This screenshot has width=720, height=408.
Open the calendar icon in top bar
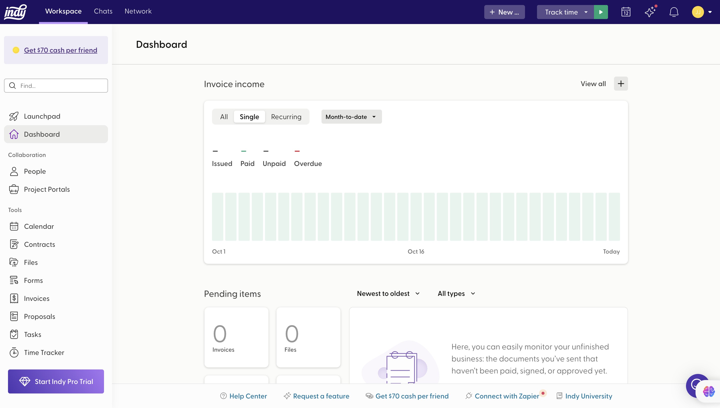[x=626, y=12]
